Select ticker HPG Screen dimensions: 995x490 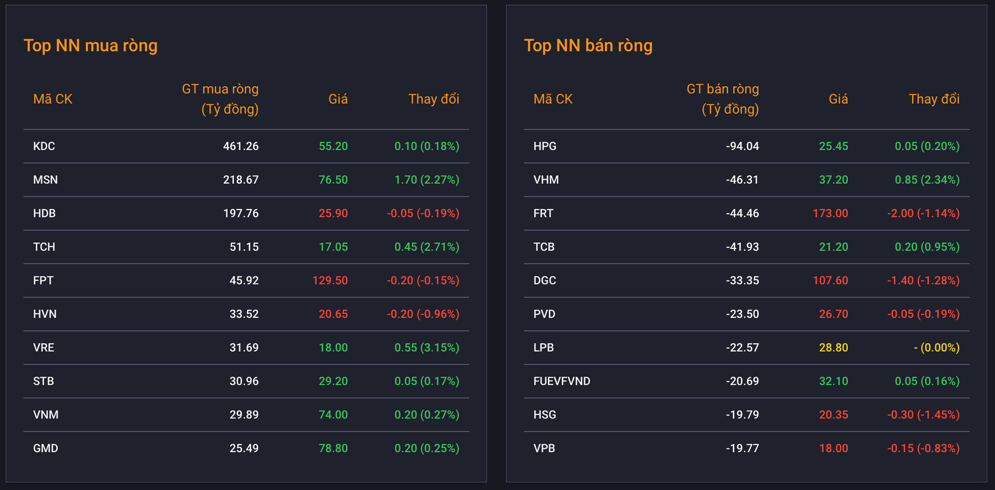click(545, 146)
